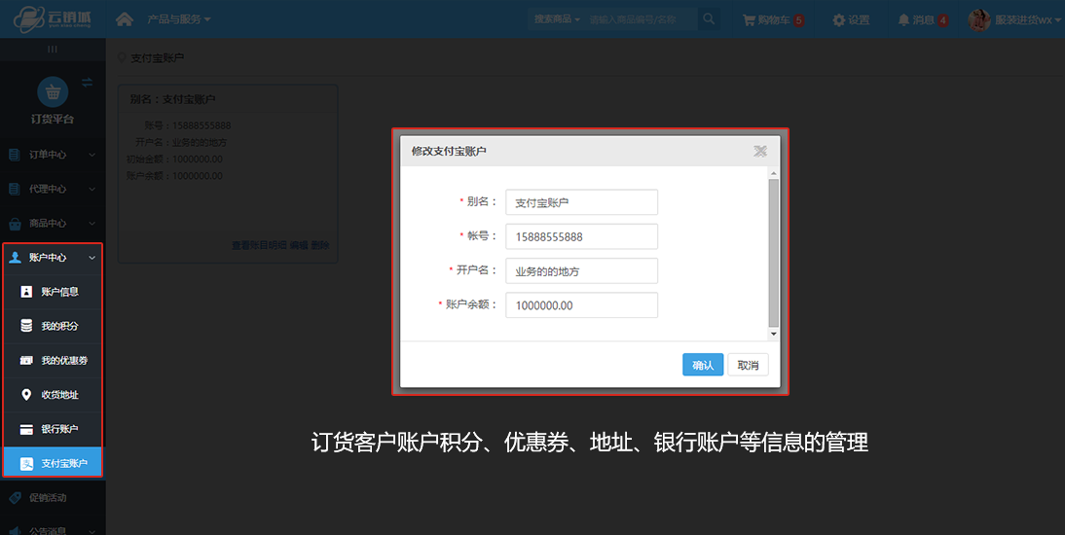Open the 搜索商品 search type dropdown
The height and width of the screenshot is (535, 1065).
click(556, 19)
